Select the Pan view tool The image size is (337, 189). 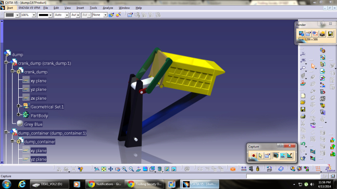click(x=110, y=169)
